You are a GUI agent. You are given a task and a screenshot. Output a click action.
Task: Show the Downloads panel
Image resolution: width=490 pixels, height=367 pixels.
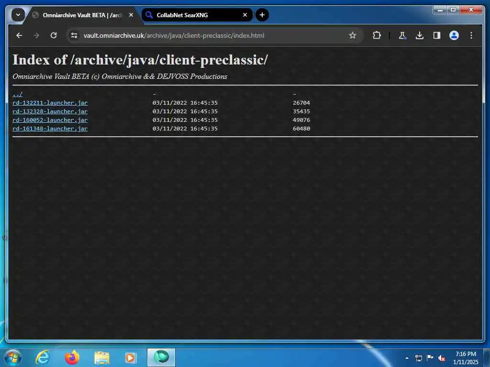tap(420, 35)
